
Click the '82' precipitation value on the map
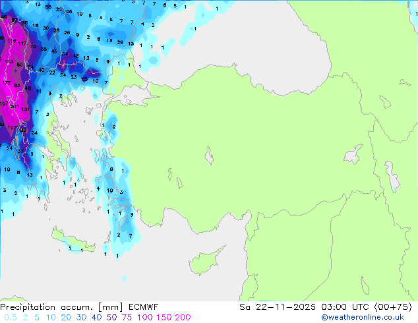(17, 86)
